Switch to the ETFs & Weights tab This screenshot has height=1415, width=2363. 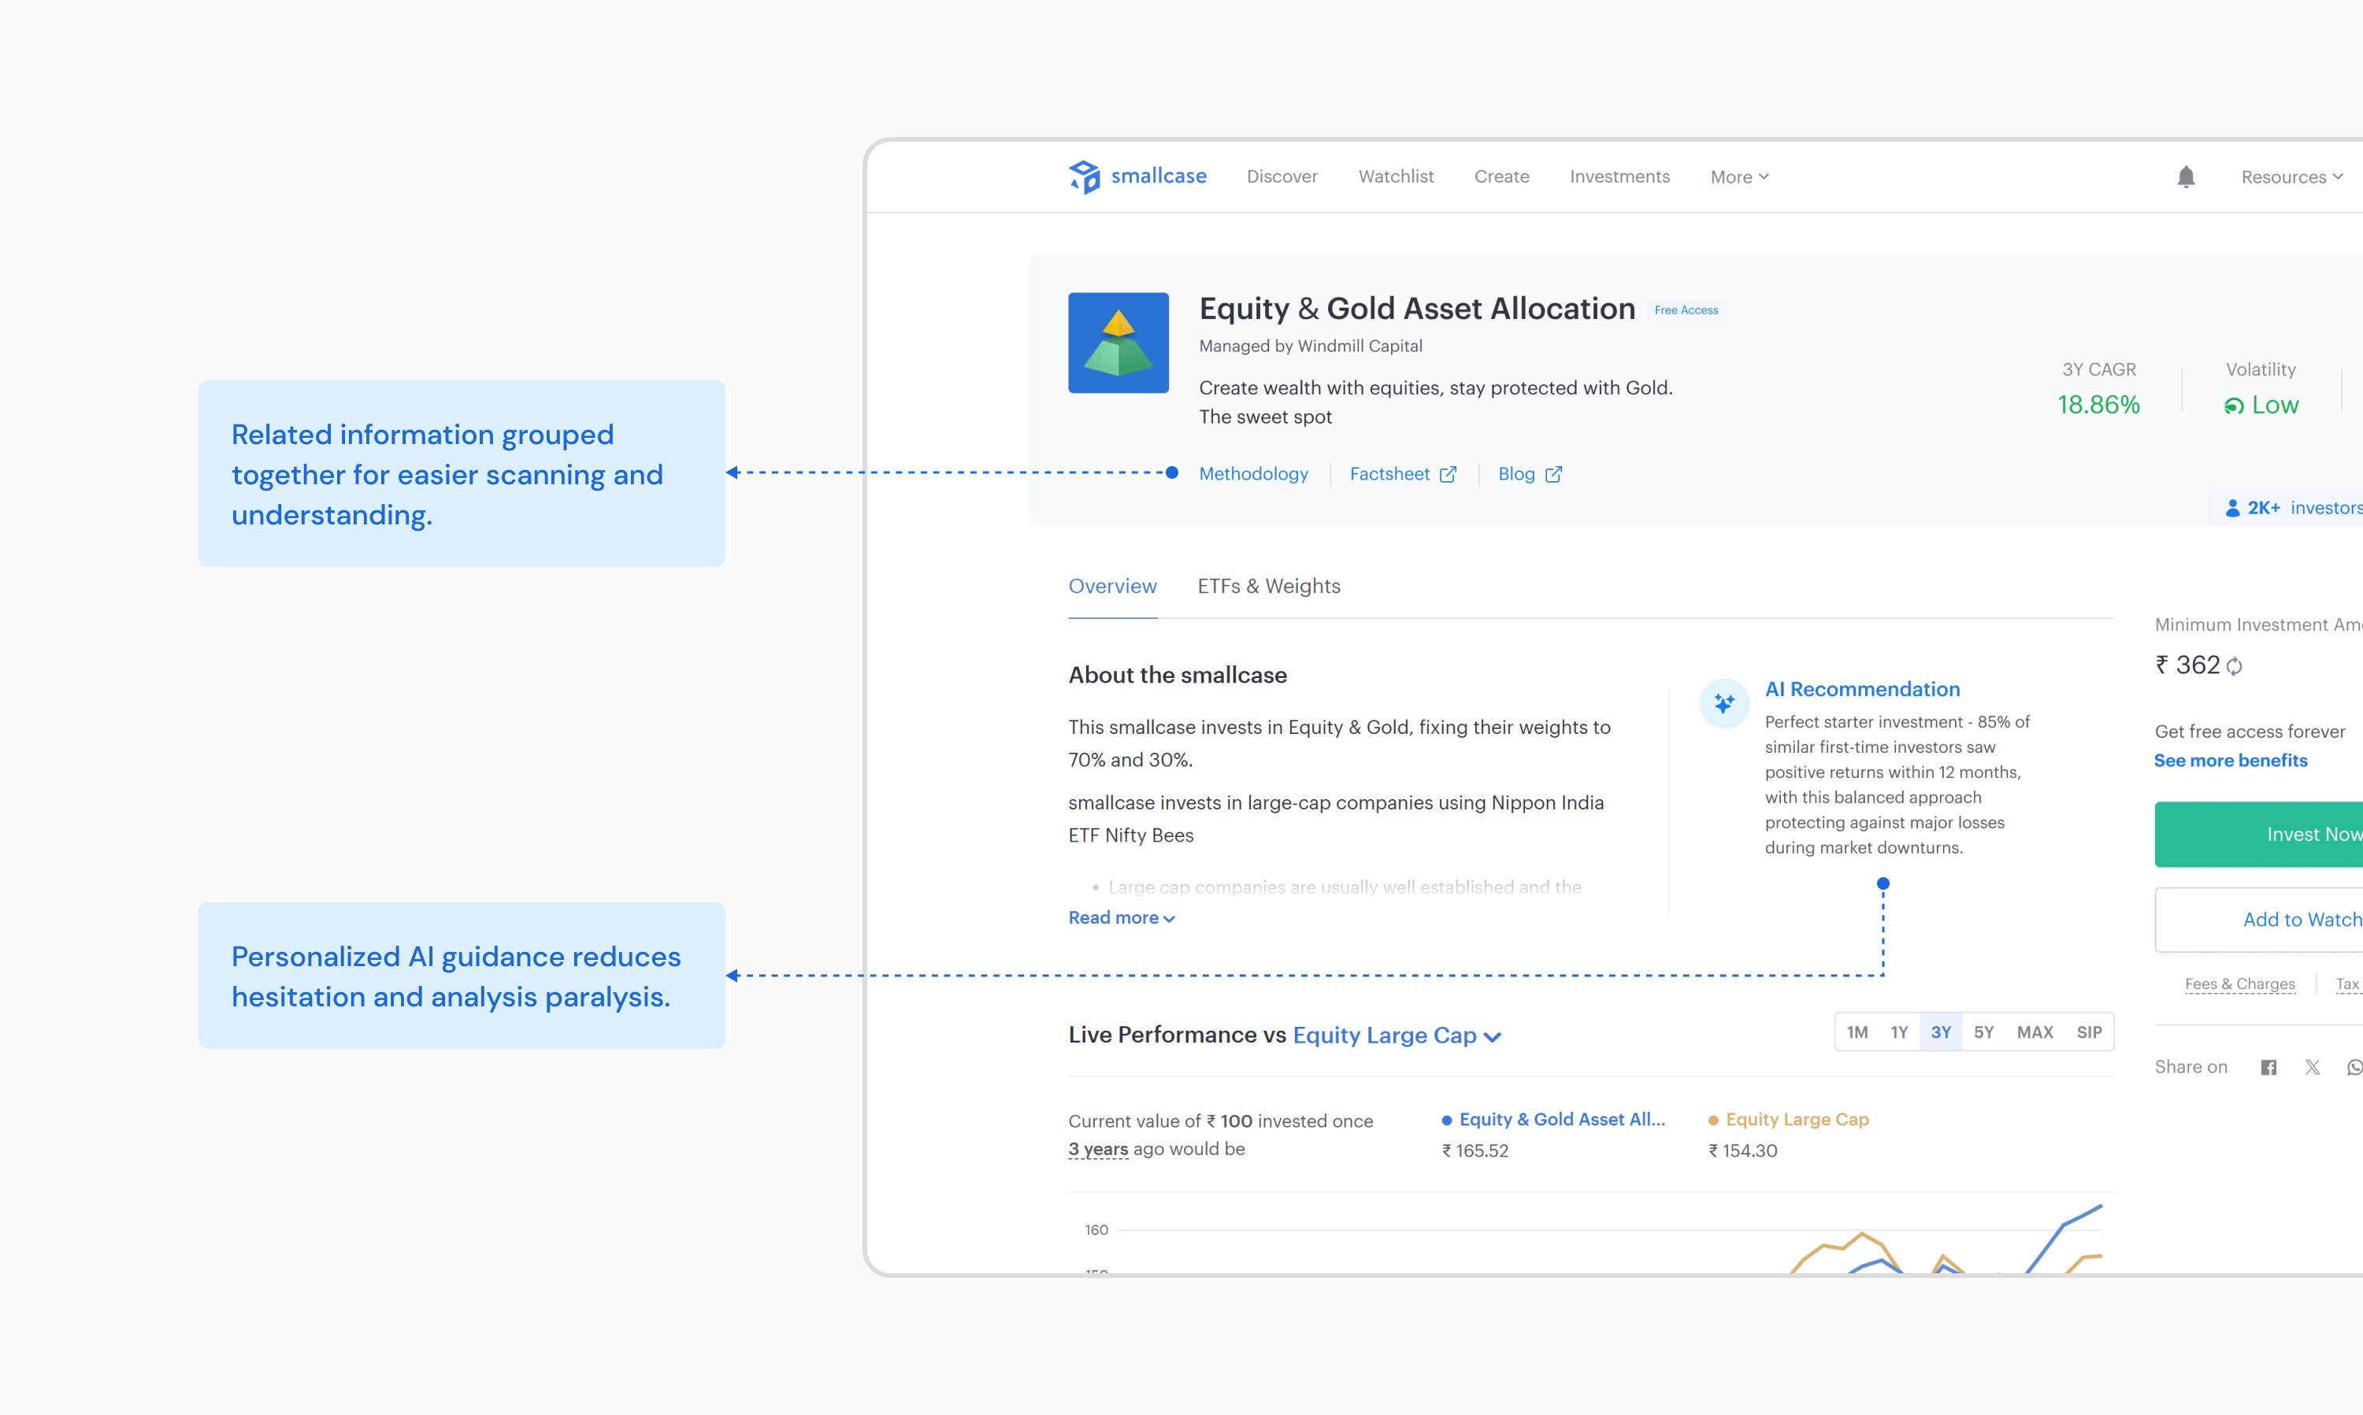coord(1268,587)
